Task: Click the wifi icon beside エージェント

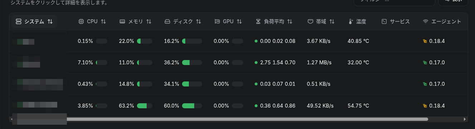Action: (425, 21)
